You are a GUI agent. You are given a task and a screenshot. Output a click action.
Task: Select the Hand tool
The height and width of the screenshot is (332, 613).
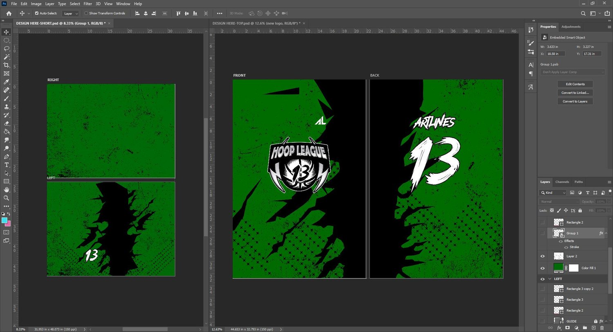click(x=7, y=190)
